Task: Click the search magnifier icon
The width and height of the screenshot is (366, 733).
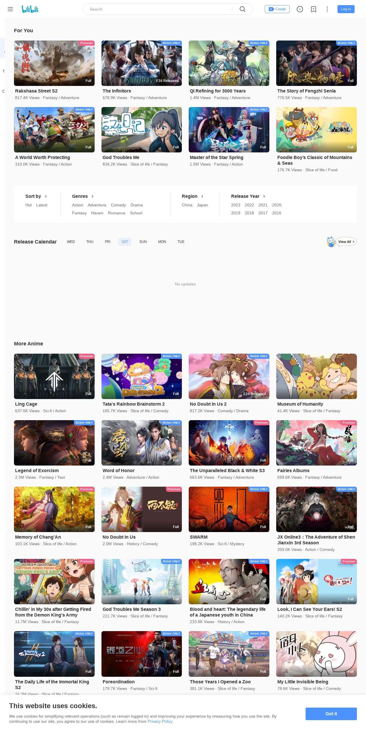Action: click(x=243, y=9)
